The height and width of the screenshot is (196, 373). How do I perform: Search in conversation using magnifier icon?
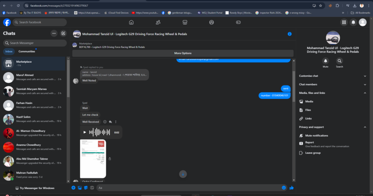click(x=340, y=61)
